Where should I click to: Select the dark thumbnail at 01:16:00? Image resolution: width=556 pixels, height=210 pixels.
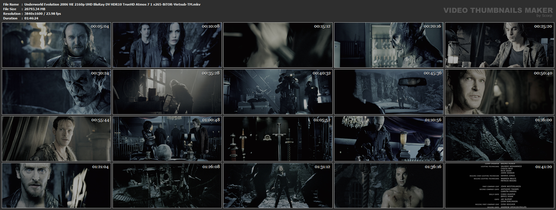(500, 139)
